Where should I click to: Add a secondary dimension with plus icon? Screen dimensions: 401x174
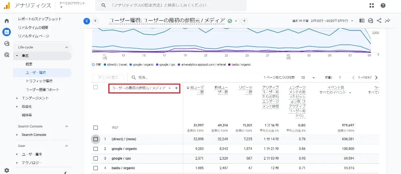pyautogui.click(x=176, y=88)
